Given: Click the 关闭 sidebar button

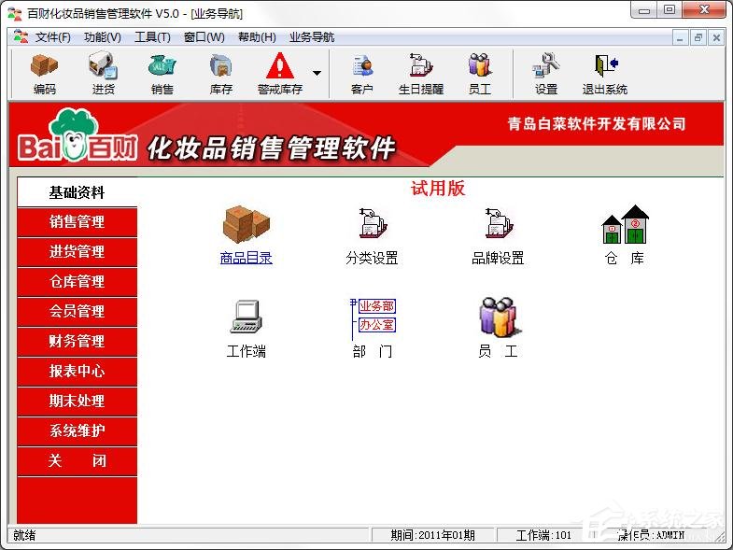Looking at the screenshot, I should pos(78,461).
